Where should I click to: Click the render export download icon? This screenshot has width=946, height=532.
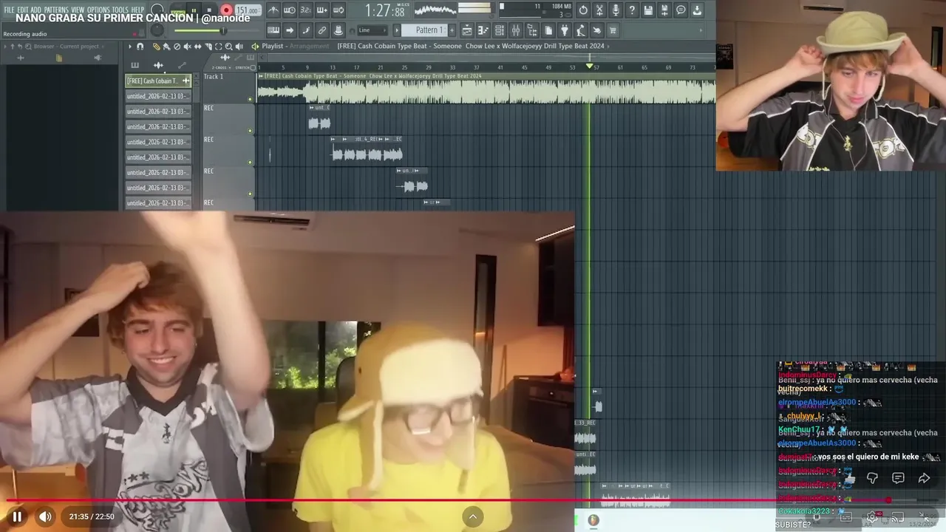[x=697, y=10]
